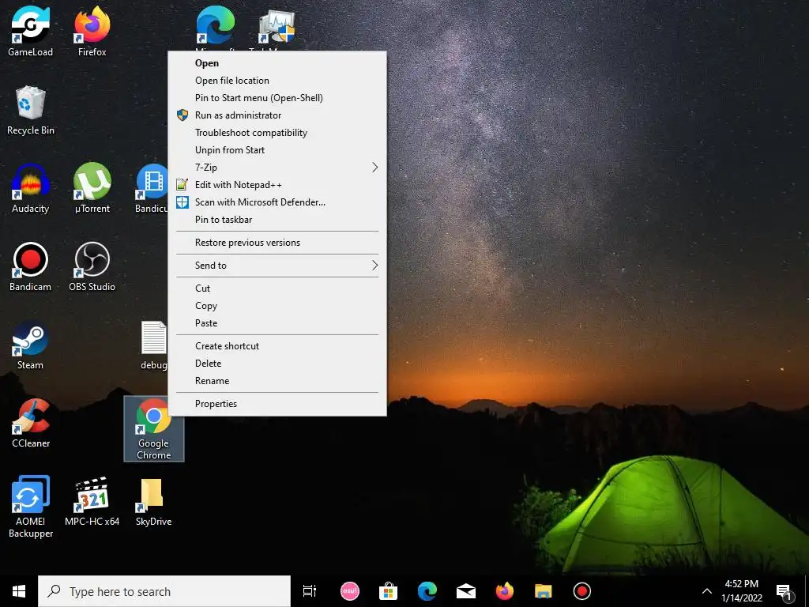The image size is (809, 607).
Task: Select the Bandicut desktop icon
Action: [151, 188]
